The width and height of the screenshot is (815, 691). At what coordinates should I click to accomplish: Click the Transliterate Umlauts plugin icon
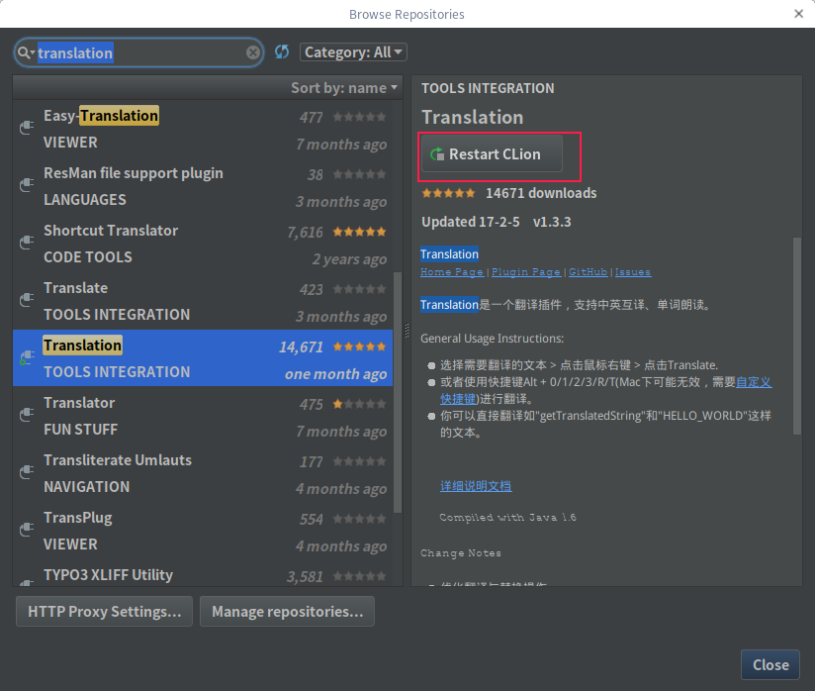[28, 473]
